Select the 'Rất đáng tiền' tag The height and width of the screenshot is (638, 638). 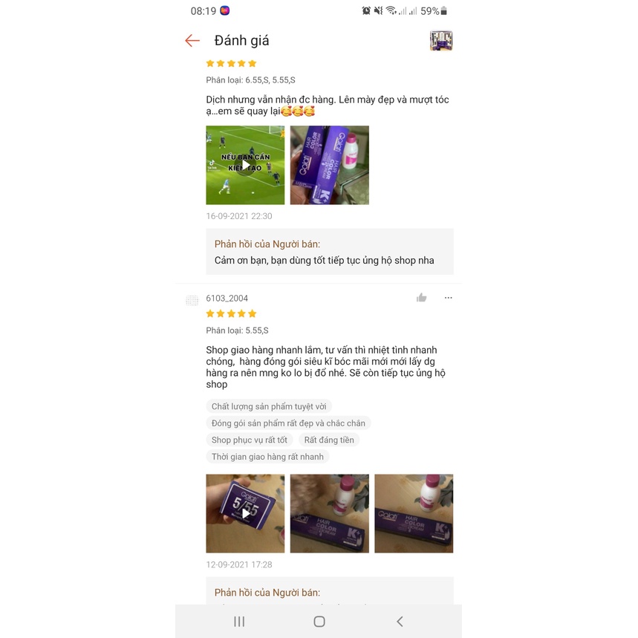coord(329,440)
